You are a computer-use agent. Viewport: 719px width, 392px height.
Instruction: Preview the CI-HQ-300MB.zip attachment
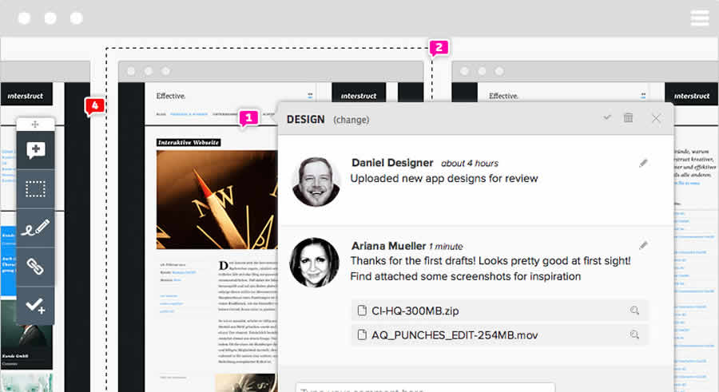pos(634,311)
